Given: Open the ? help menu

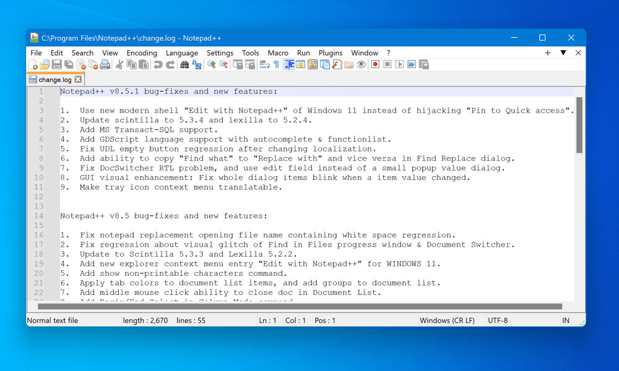Looking at the screenshot, I should pos(389,53).
